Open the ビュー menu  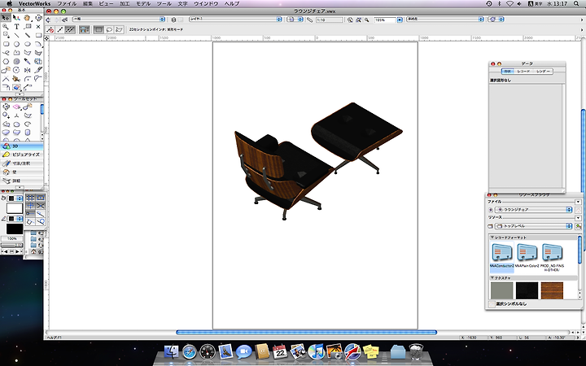(106, 4)
